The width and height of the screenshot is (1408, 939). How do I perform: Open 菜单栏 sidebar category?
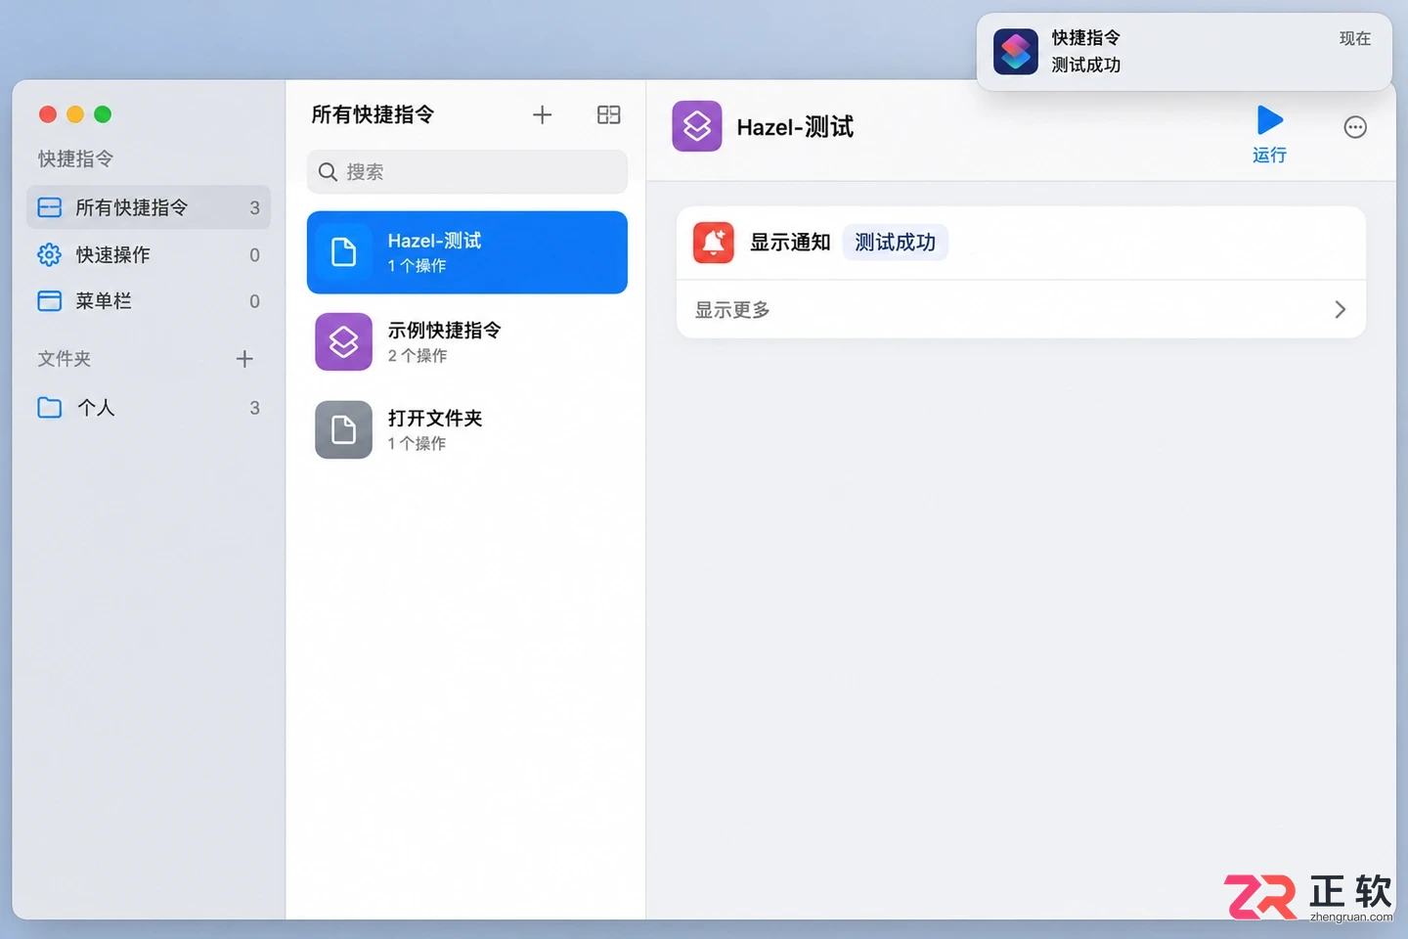coord(149,300)
